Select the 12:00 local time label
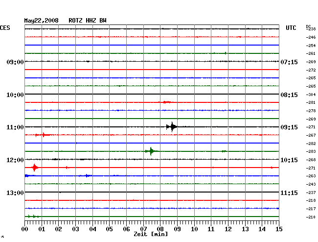The height and width of the screenshot is (242, 318). click(15, 160)
